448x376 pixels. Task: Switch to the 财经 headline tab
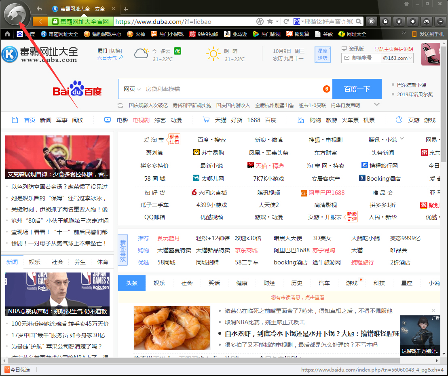click(269, 283)
